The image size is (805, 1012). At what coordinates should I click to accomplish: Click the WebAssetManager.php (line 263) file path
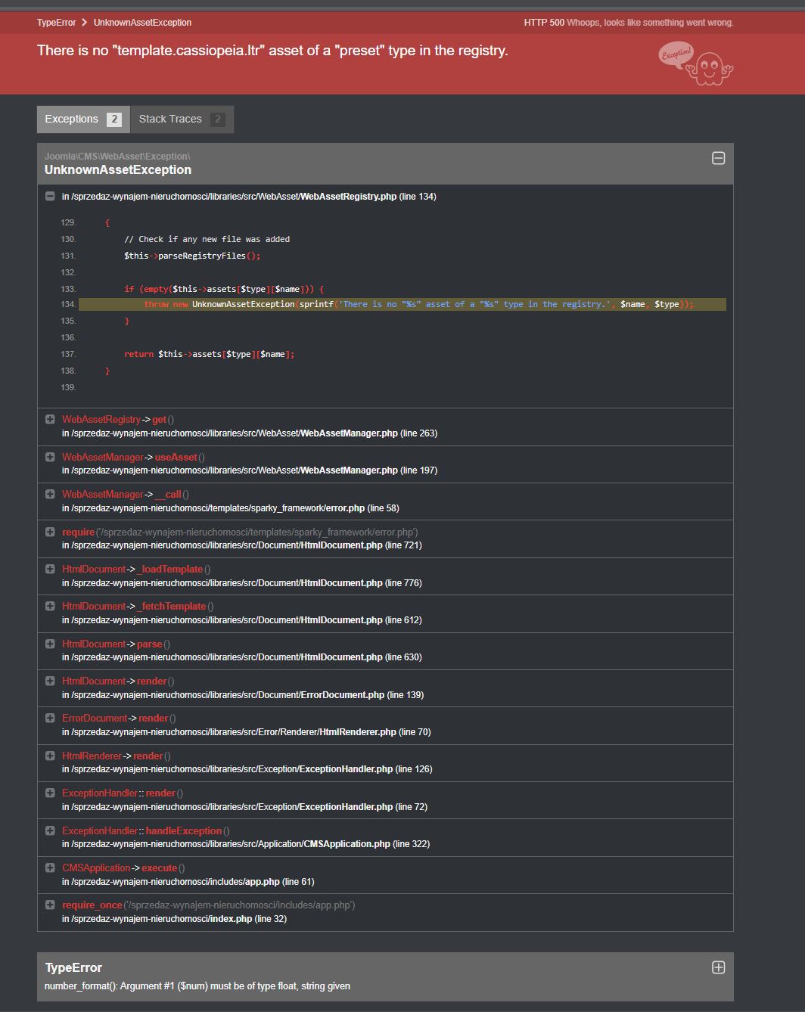[250, 433]
